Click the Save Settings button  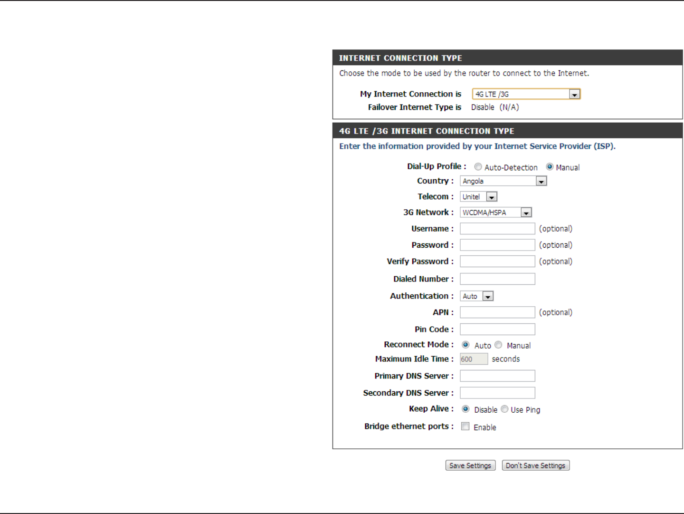tap(470, 466)
